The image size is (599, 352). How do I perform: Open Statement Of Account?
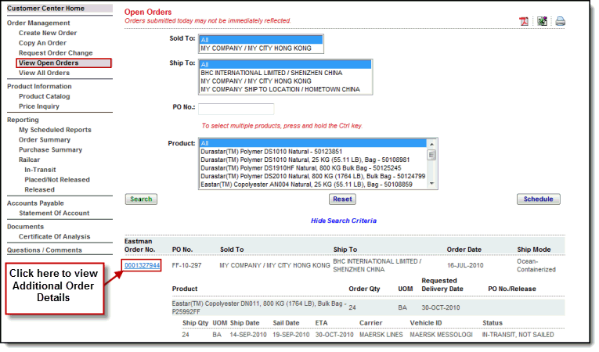tap(54, 213)
